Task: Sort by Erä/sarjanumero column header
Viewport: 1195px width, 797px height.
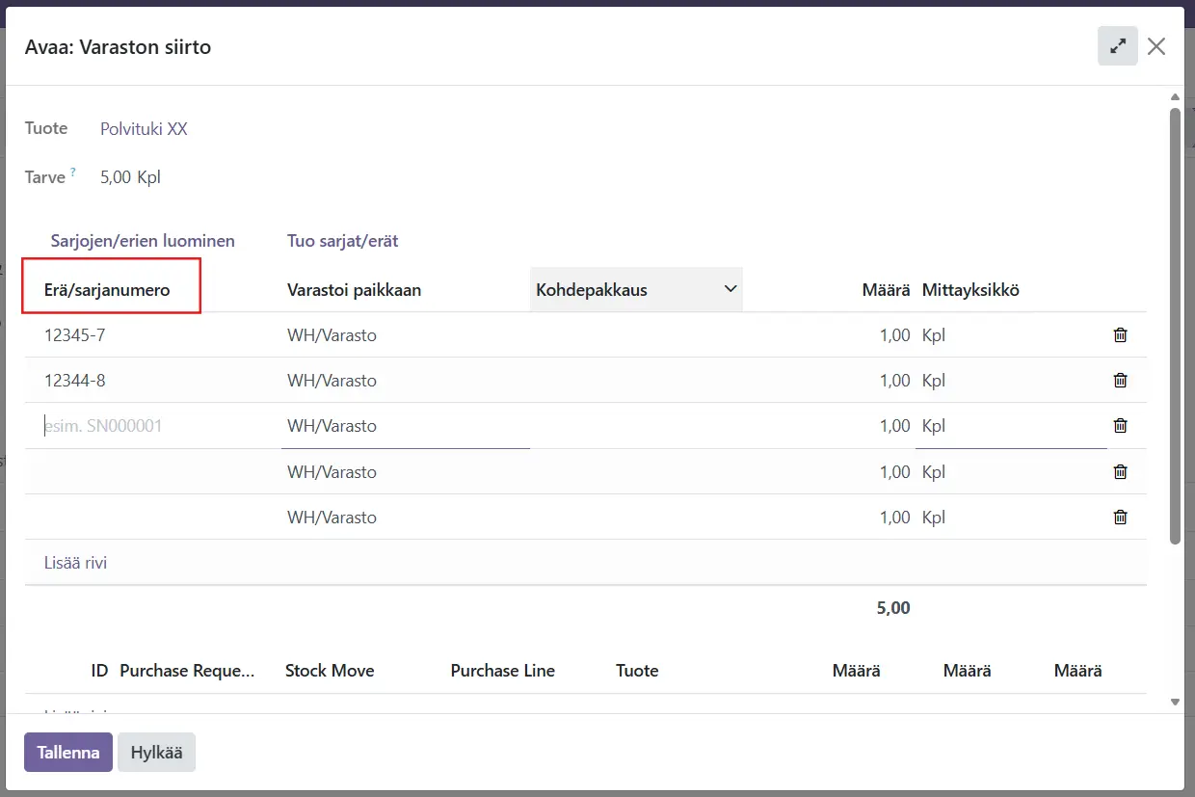Action: tap(107, 290)
